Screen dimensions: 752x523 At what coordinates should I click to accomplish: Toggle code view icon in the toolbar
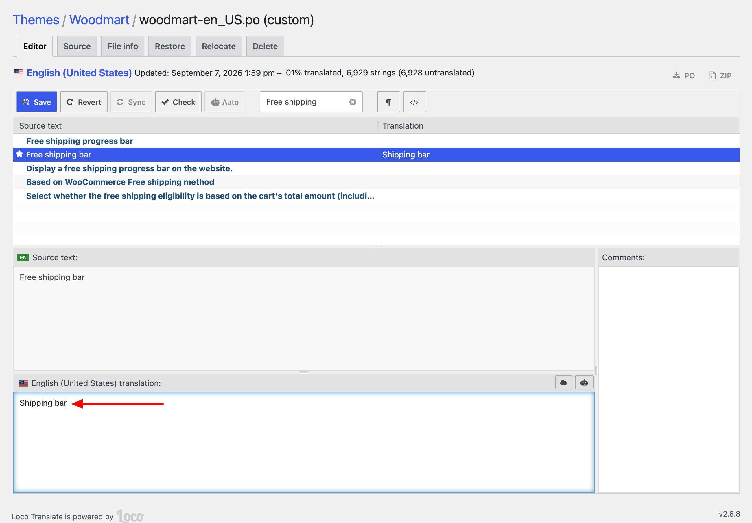point(414,102)
